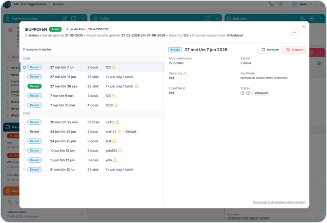327x223 pixels.
Task: Click warning icon next to 3245t dosage
Action: click(x=118, y=122)
